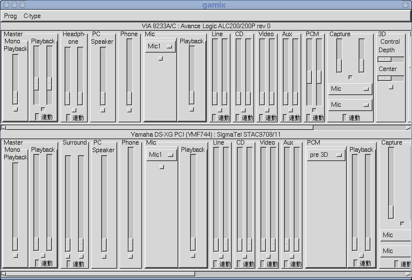Viewport: 412px width, 280px height.
Task: Expand the upper Mic dropdown in VIA Capture
Action: coord(350,89)
